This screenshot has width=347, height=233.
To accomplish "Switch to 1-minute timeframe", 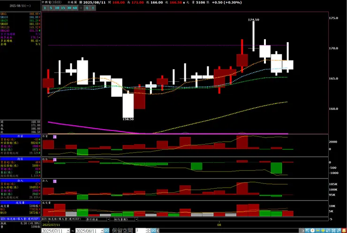I will click(45, 8).
